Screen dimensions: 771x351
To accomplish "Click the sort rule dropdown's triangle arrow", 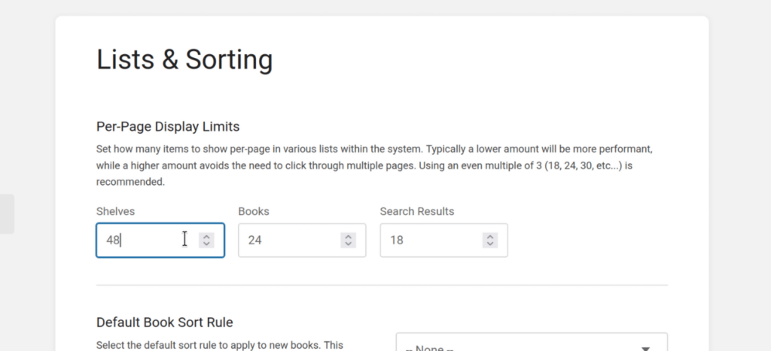I will click(x=645, y=348).
